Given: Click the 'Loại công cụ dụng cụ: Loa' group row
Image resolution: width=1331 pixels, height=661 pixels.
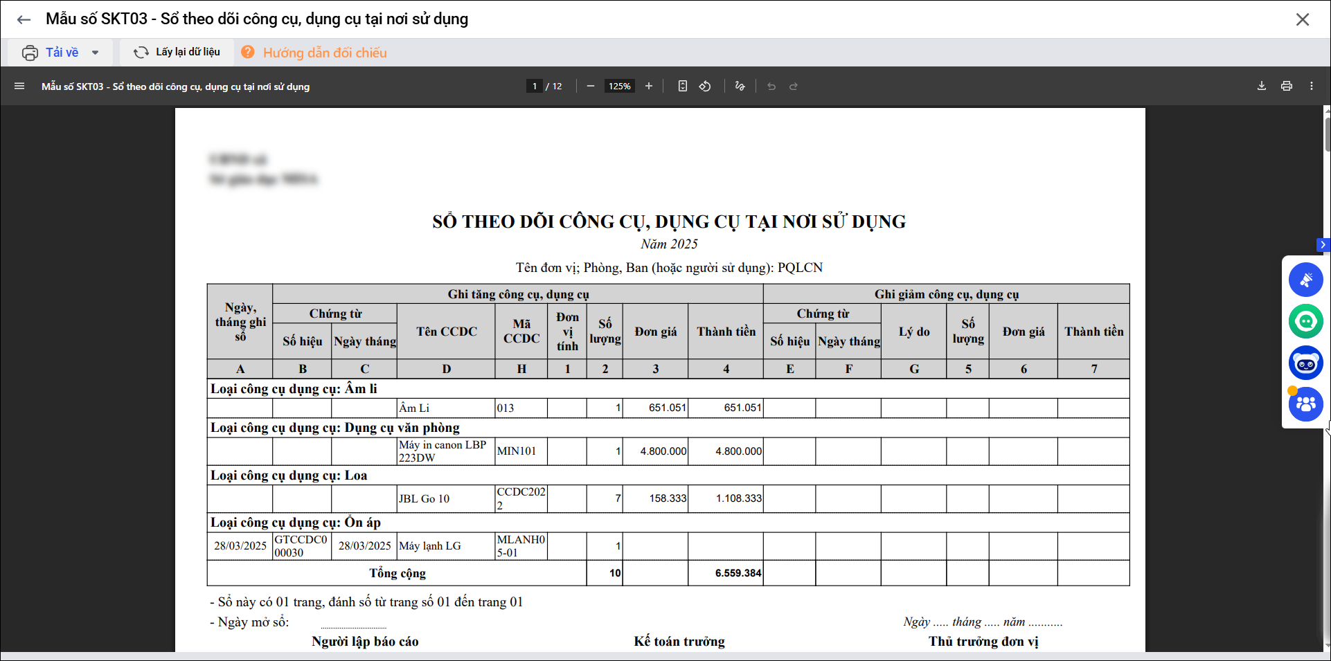Looking at the screenshot, I should tap(668, 476).
